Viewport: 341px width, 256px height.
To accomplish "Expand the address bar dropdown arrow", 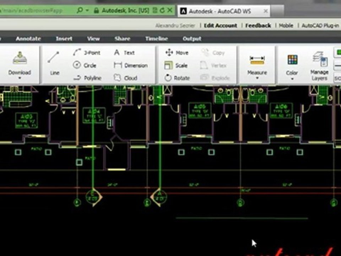I will point(87,10).
